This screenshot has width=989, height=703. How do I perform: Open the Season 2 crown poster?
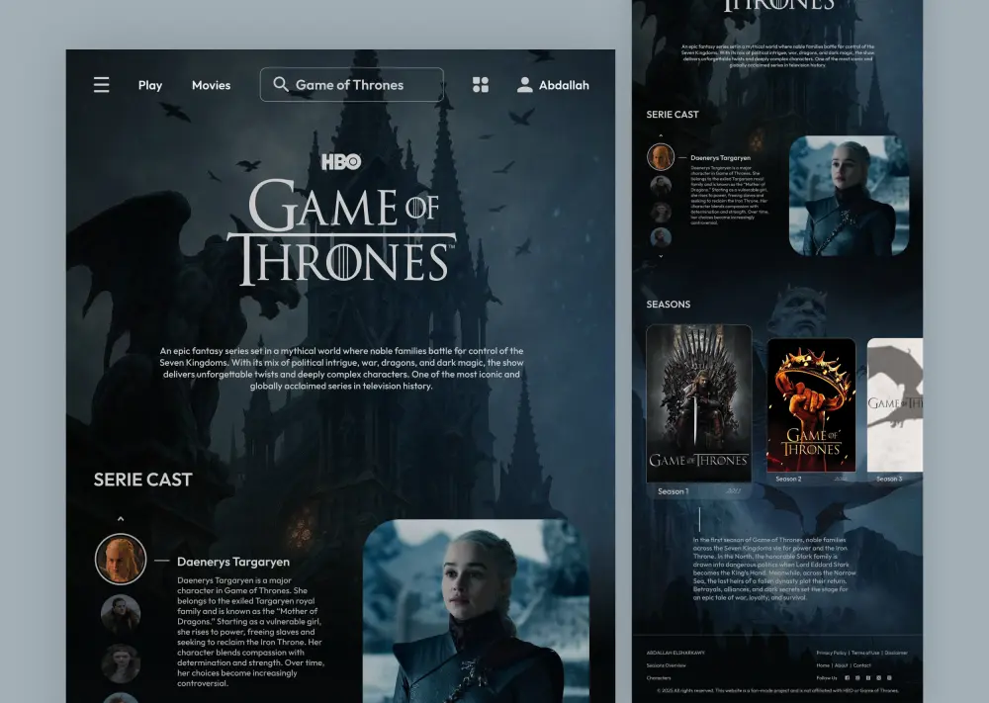click(x=811, y=405)
